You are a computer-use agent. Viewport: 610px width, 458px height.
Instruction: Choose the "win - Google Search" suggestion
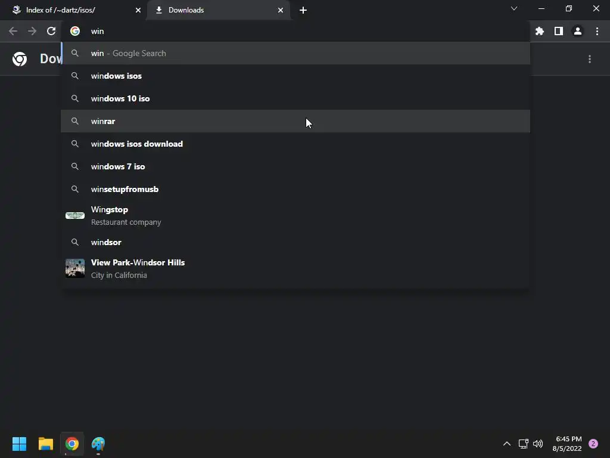click(295, 53)
